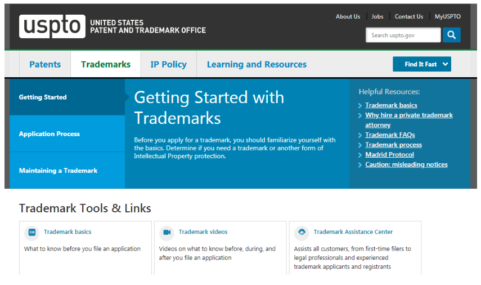Open the Jobs link
Screen dimensions: 481x285
(x=377, y=16)
